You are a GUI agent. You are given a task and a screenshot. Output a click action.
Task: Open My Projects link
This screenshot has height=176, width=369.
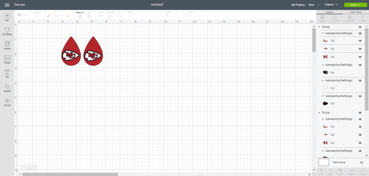tap(298, 5)
